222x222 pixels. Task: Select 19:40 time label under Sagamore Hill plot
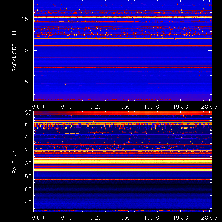point(152,107)
